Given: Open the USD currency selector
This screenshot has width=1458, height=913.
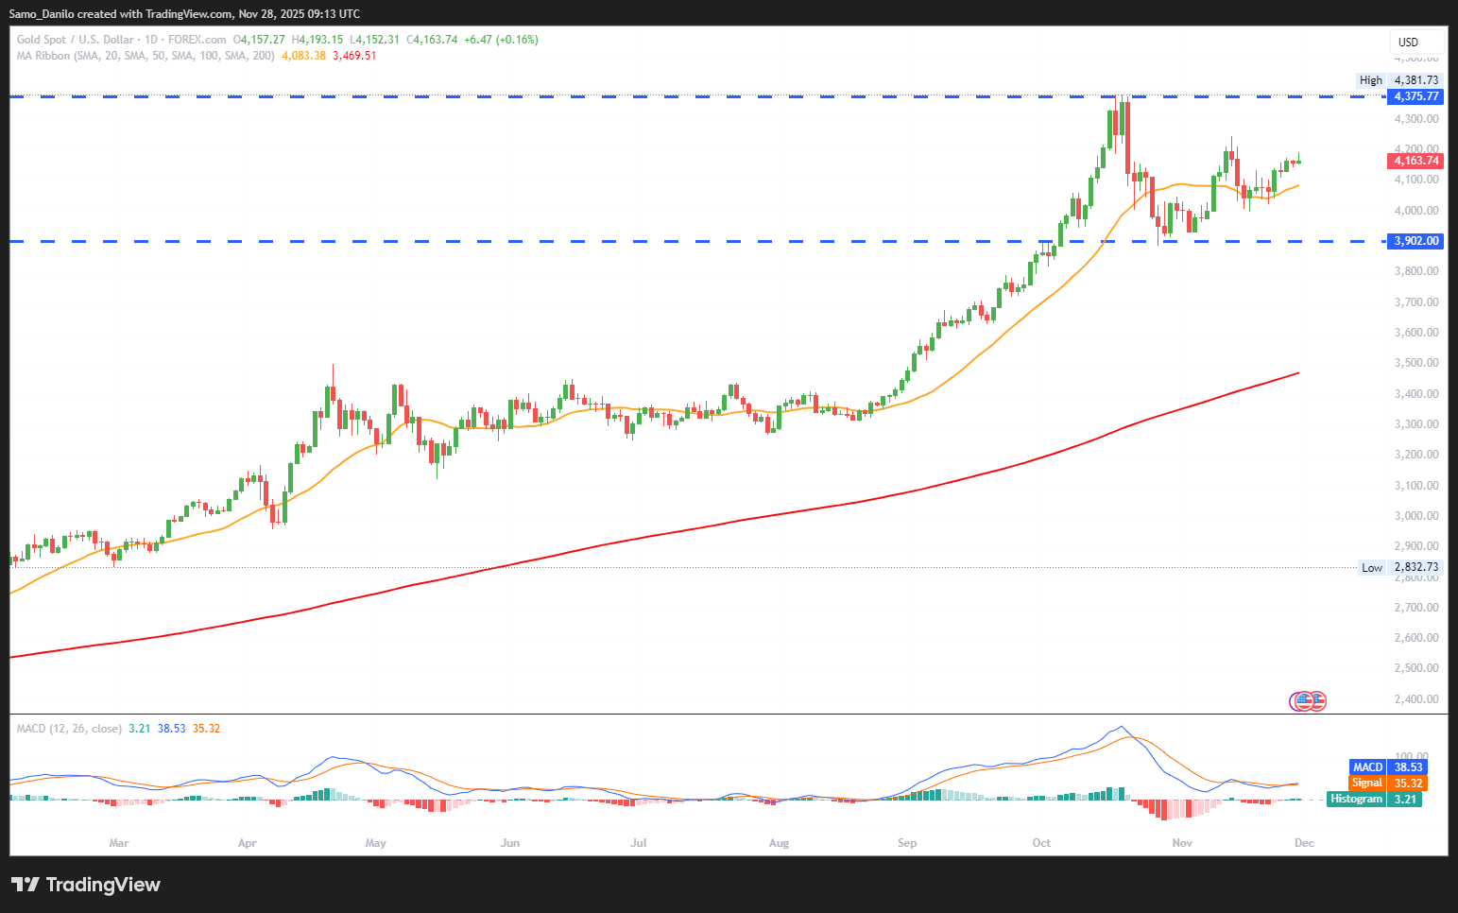Looking at the screenshot, I should 1415,42.
